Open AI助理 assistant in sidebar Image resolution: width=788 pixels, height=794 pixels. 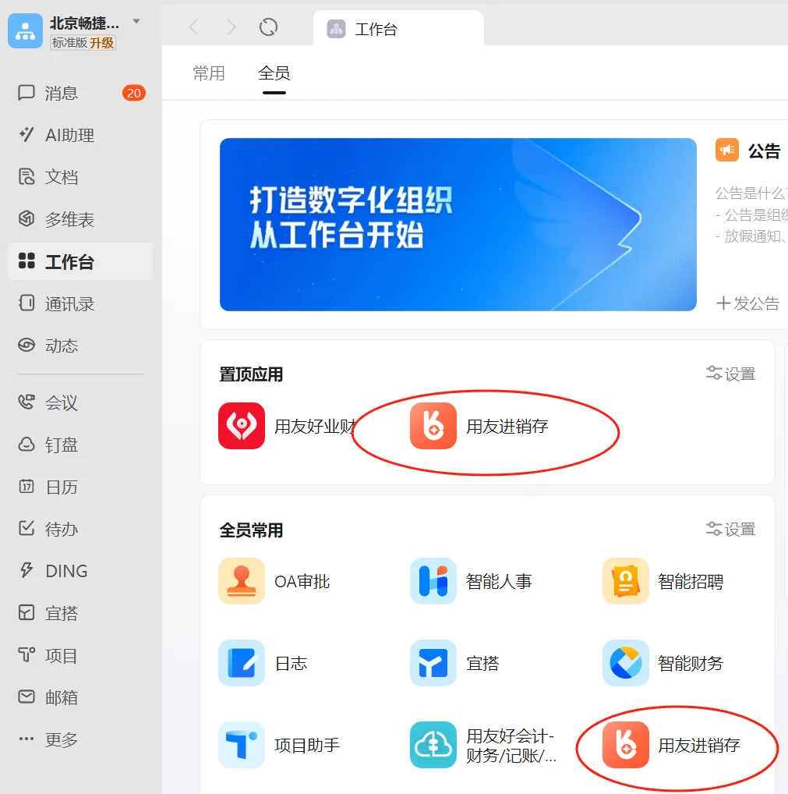pyautogui.click(x=80, y=135)
